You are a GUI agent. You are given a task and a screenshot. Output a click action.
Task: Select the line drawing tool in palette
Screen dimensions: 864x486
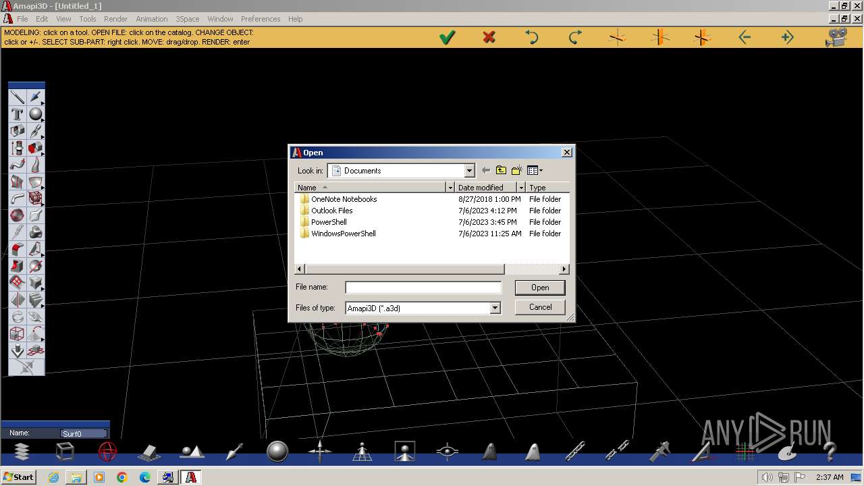point(18,97)
